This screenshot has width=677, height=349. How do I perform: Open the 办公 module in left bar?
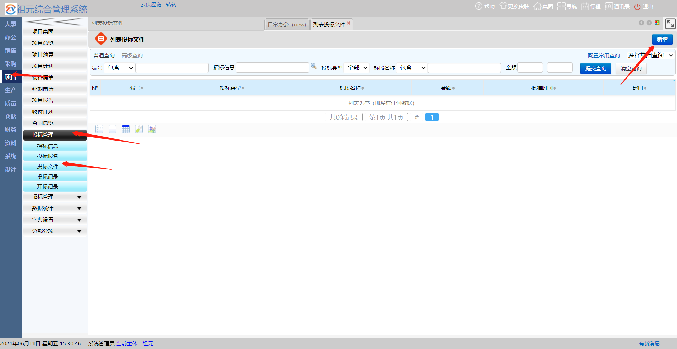point(11,37)
